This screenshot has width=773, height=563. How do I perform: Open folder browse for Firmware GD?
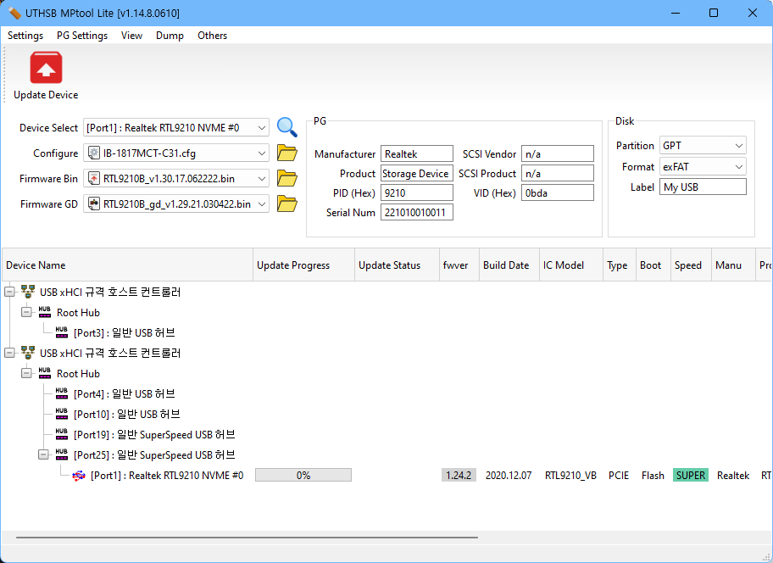[x=287, y=203]
